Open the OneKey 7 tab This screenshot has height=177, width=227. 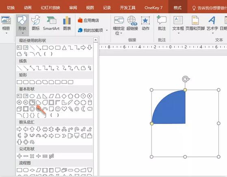tap(153, 8)
